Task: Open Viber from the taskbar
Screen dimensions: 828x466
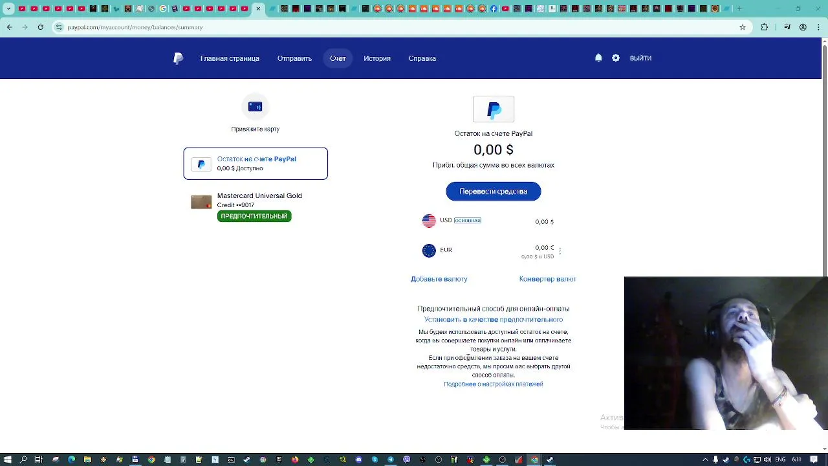Action: [406, 460]
